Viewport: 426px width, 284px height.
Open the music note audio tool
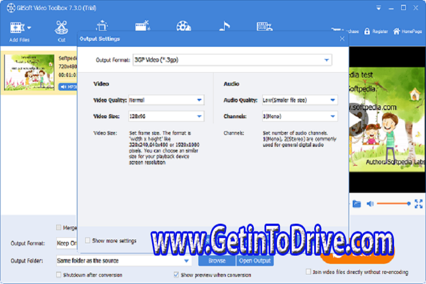225,26
